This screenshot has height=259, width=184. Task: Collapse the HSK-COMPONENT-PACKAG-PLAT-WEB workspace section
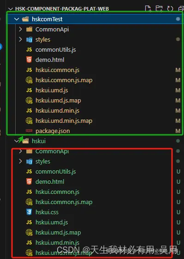(11, 9)
